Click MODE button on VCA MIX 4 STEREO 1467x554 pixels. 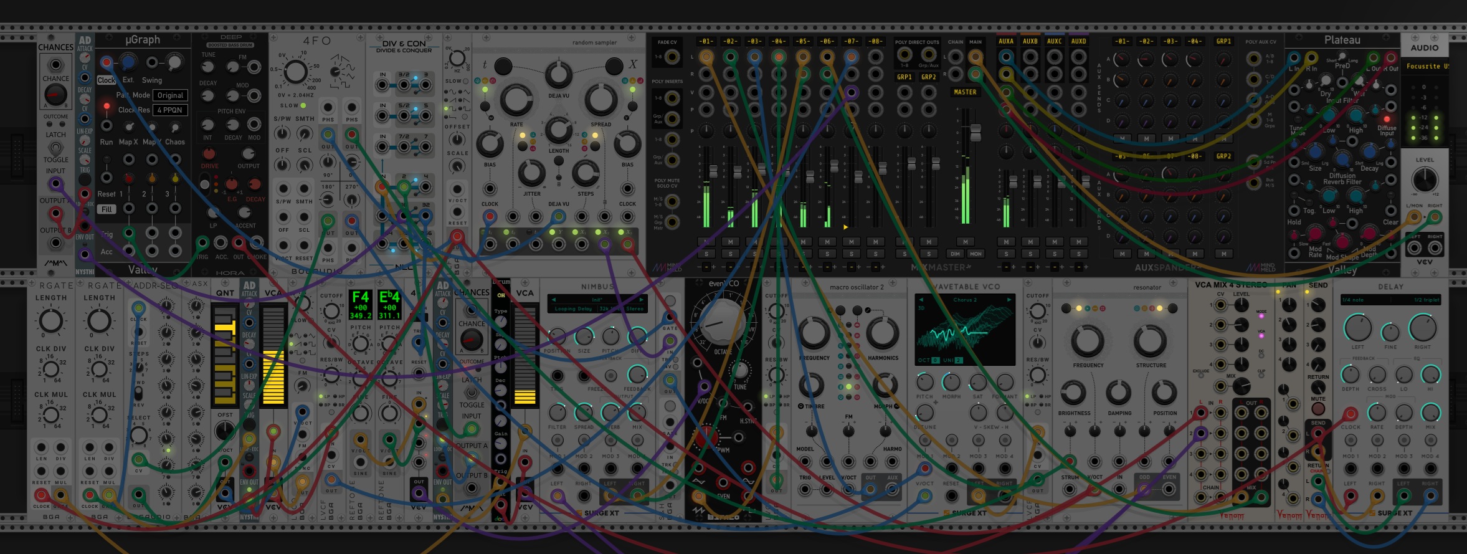click(1261, 317)
